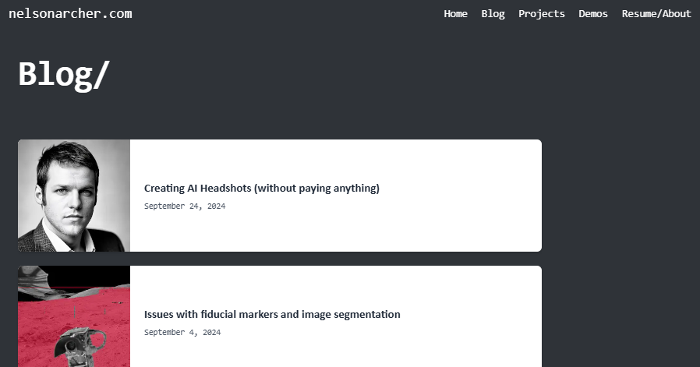Click the Blog/ page heading
The image size is (700, 367).
pyautogui.click(x=64, y=74)
